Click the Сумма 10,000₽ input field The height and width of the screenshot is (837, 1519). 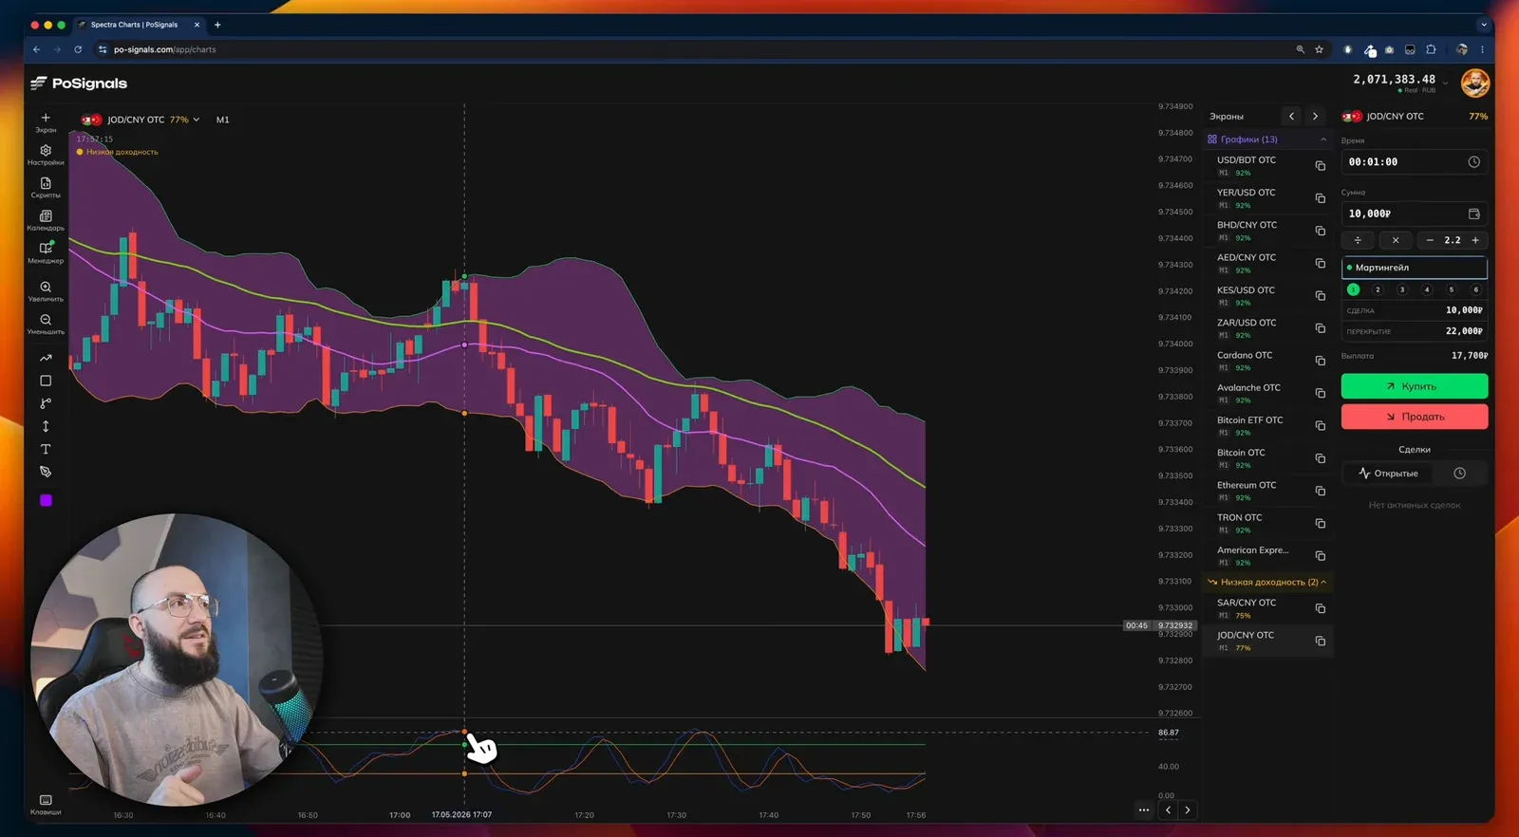coord(1415,214)
